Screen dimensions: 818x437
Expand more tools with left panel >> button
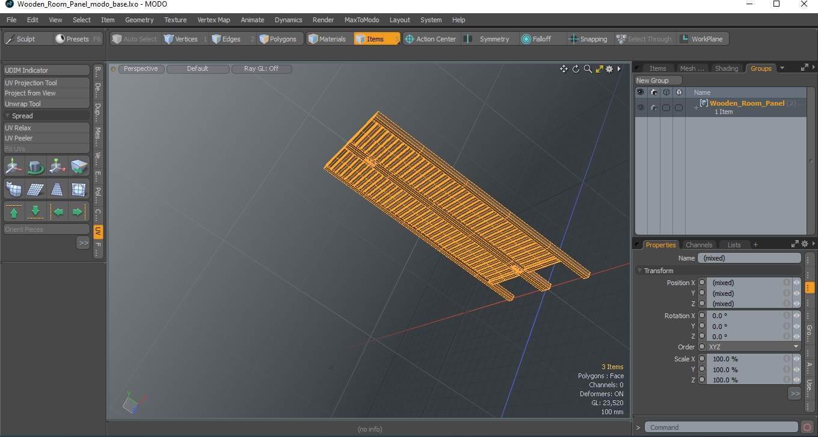83,243
